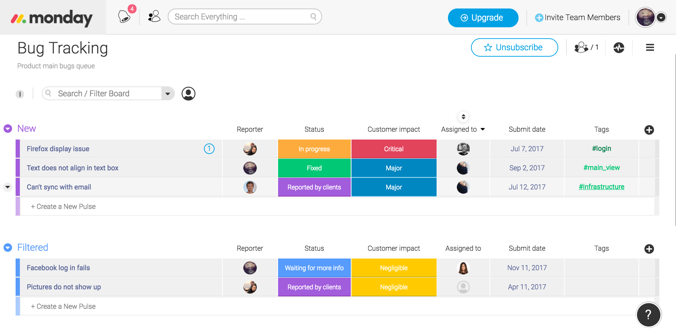Screen dimensions: 676x329
Task: Collapse the Filtered group
Action: pyautogui.click(x=8, y=248)
